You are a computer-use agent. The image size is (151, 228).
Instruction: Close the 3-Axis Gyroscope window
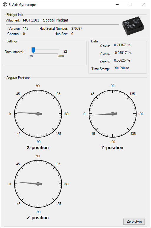coord(144,4)
